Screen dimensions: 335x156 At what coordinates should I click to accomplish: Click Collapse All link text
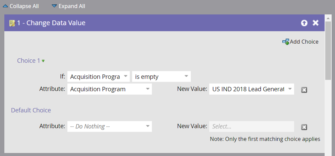point(24,6)
